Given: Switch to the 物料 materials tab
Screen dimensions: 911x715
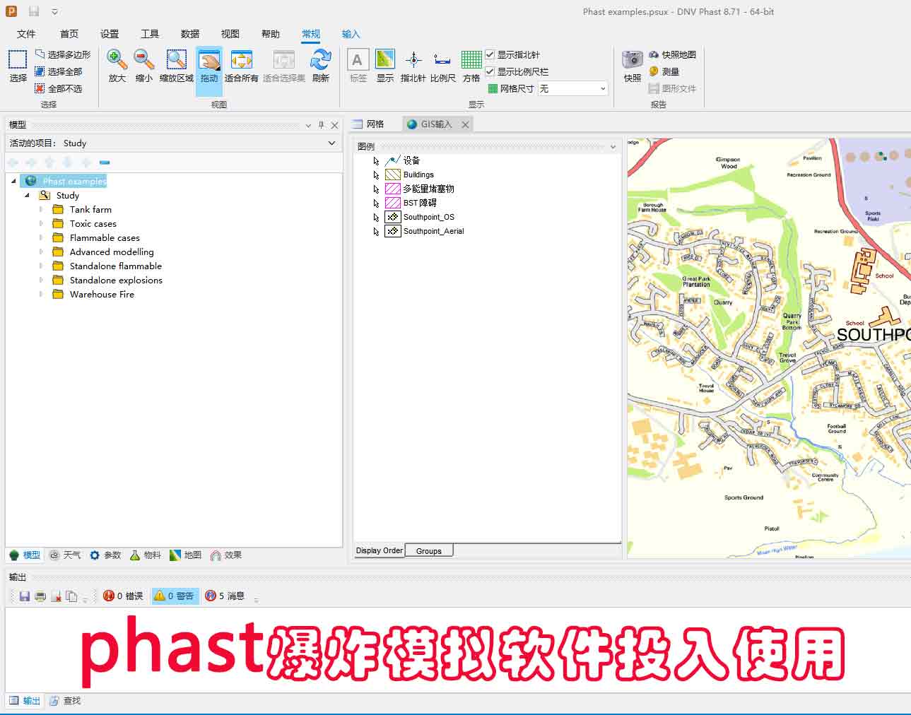Looking at the screenshot, I should point(146,555).
